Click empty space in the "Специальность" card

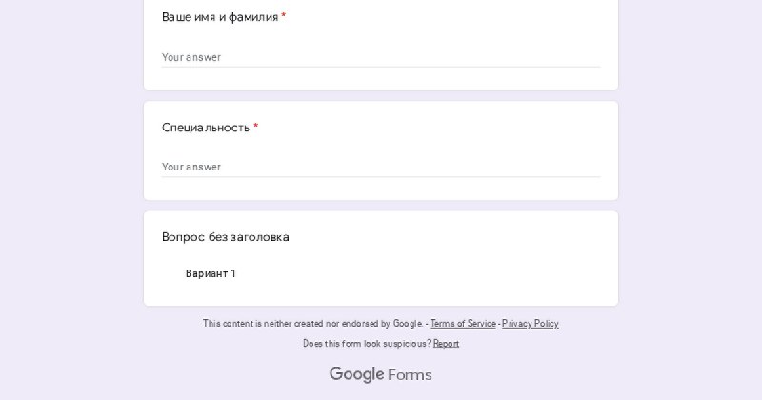click(437, 129)
